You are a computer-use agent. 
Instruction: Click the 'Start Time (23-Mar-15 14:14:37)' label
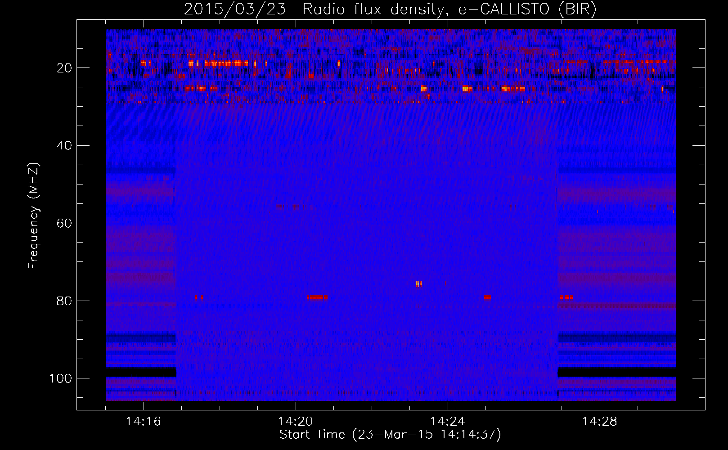(x=390, y=435)
